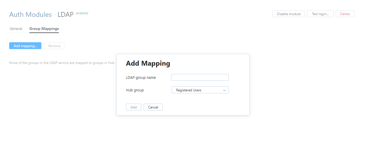Switch to the General tab
Image resolution: width=366 pixels, height=163 pixels.
pos(16,29)
